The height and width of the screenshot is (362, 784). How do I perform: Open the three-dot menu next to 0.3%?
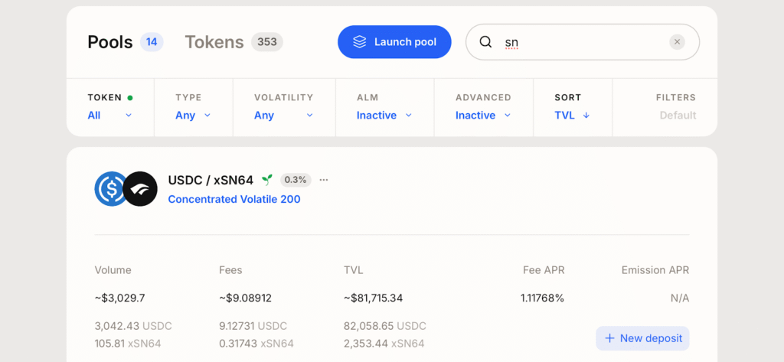[x=324, y=180]
